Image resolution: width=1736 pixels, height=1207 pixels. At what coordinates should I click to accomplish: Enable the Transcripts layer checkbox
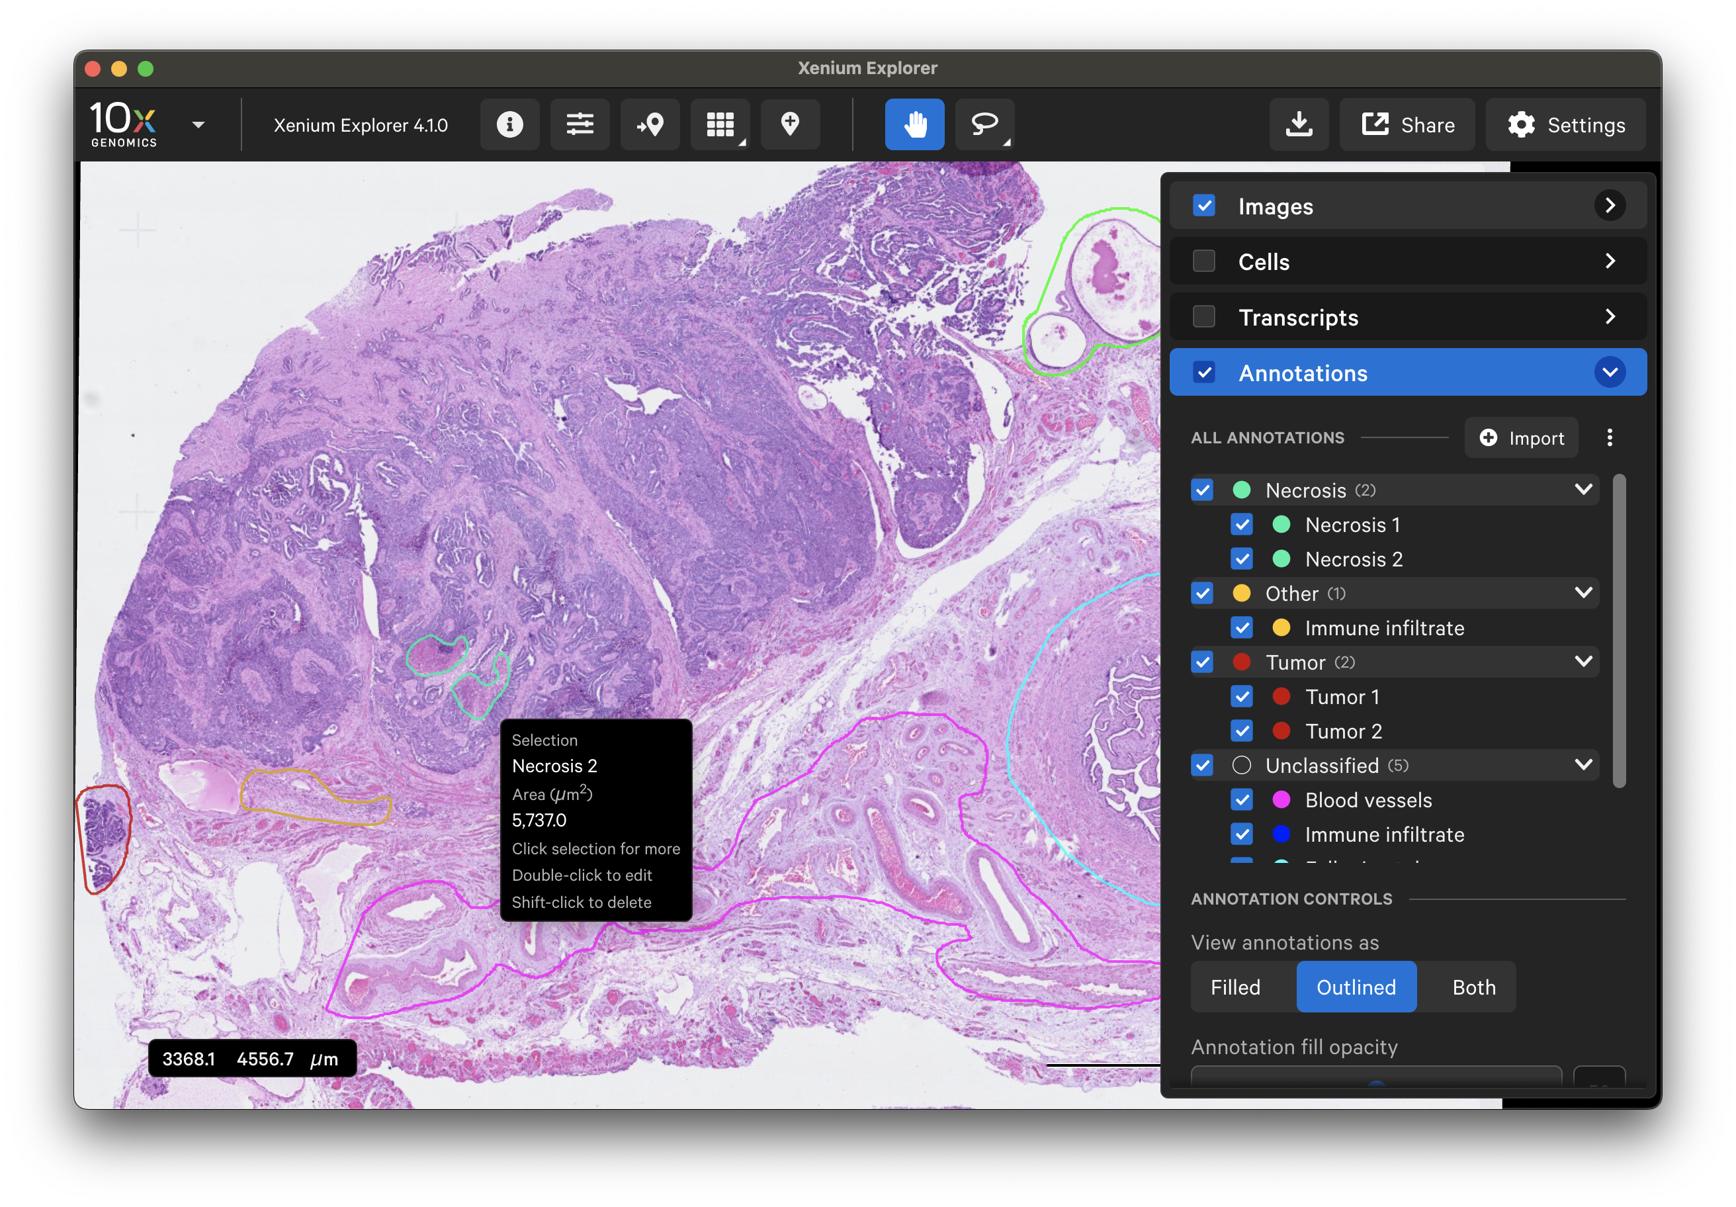tap(1203, 317)
